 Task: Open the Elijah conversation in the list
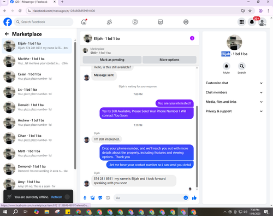[37, 46]
